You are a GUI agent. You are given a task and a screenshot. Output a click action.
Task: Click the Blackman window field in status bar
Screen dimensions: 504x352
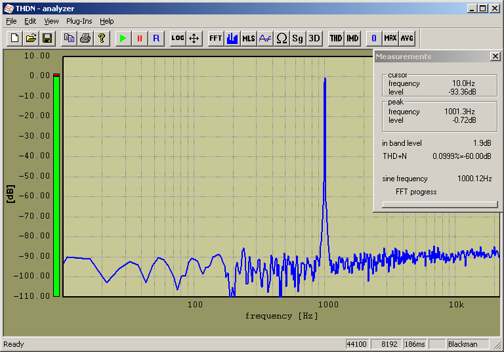click(x=467, y=344)
